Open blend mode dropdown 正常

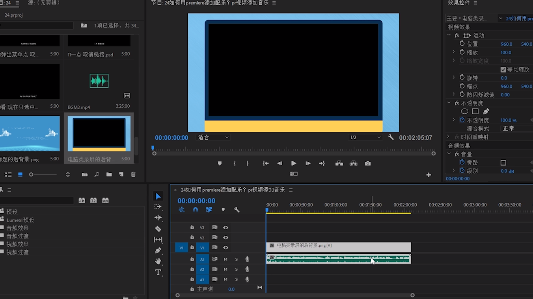pos(516,129)
